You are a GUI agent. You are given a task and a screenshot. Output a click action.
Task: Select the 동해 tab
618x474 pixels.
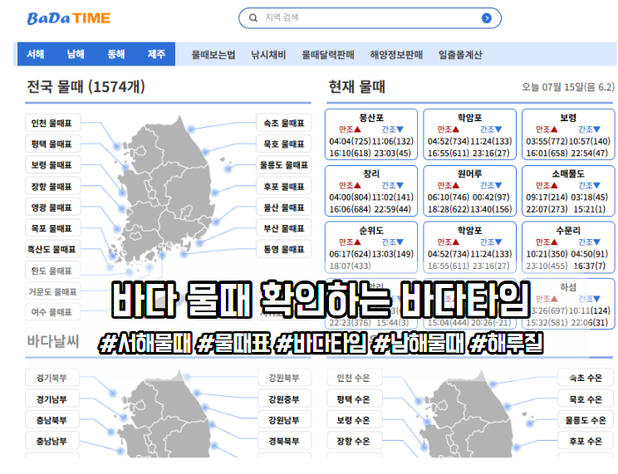(x=116, y=54)
